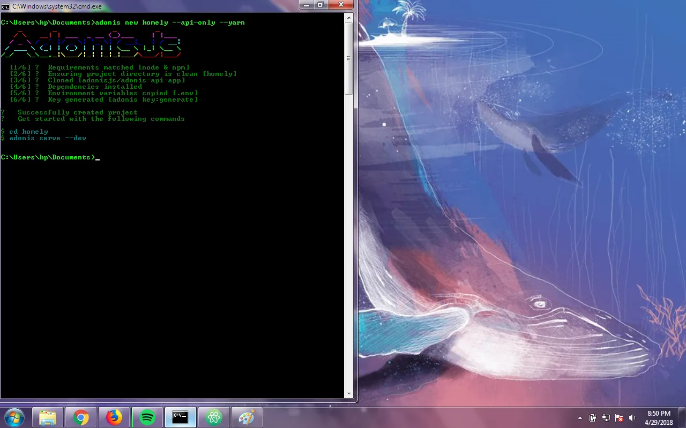Viewport: 686px width, 428px height.
Task: Open the network status tray icon
Action: tap(606, 418)
